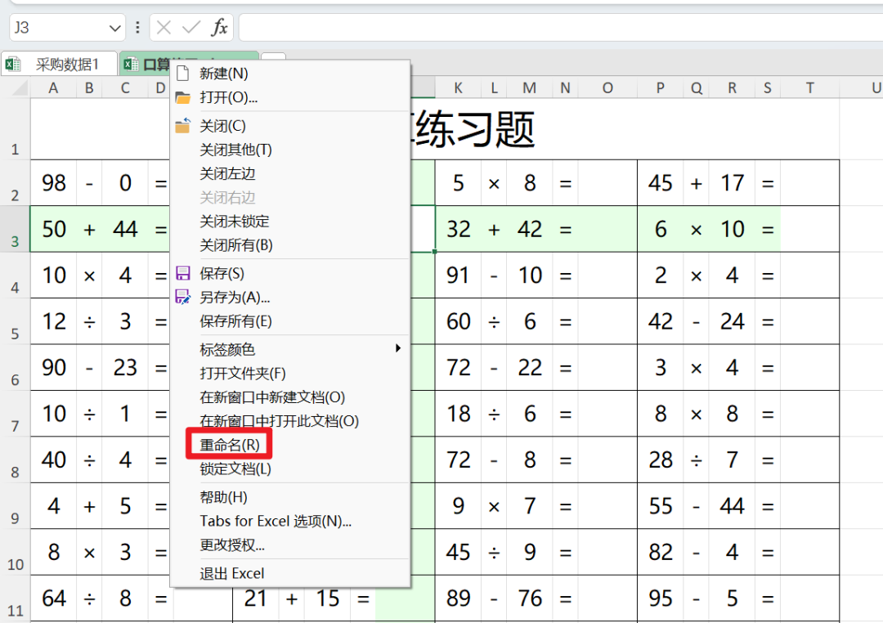Click the select-all corner triangle
Viewport: 883px width, 623px height.
pos(20,87)
